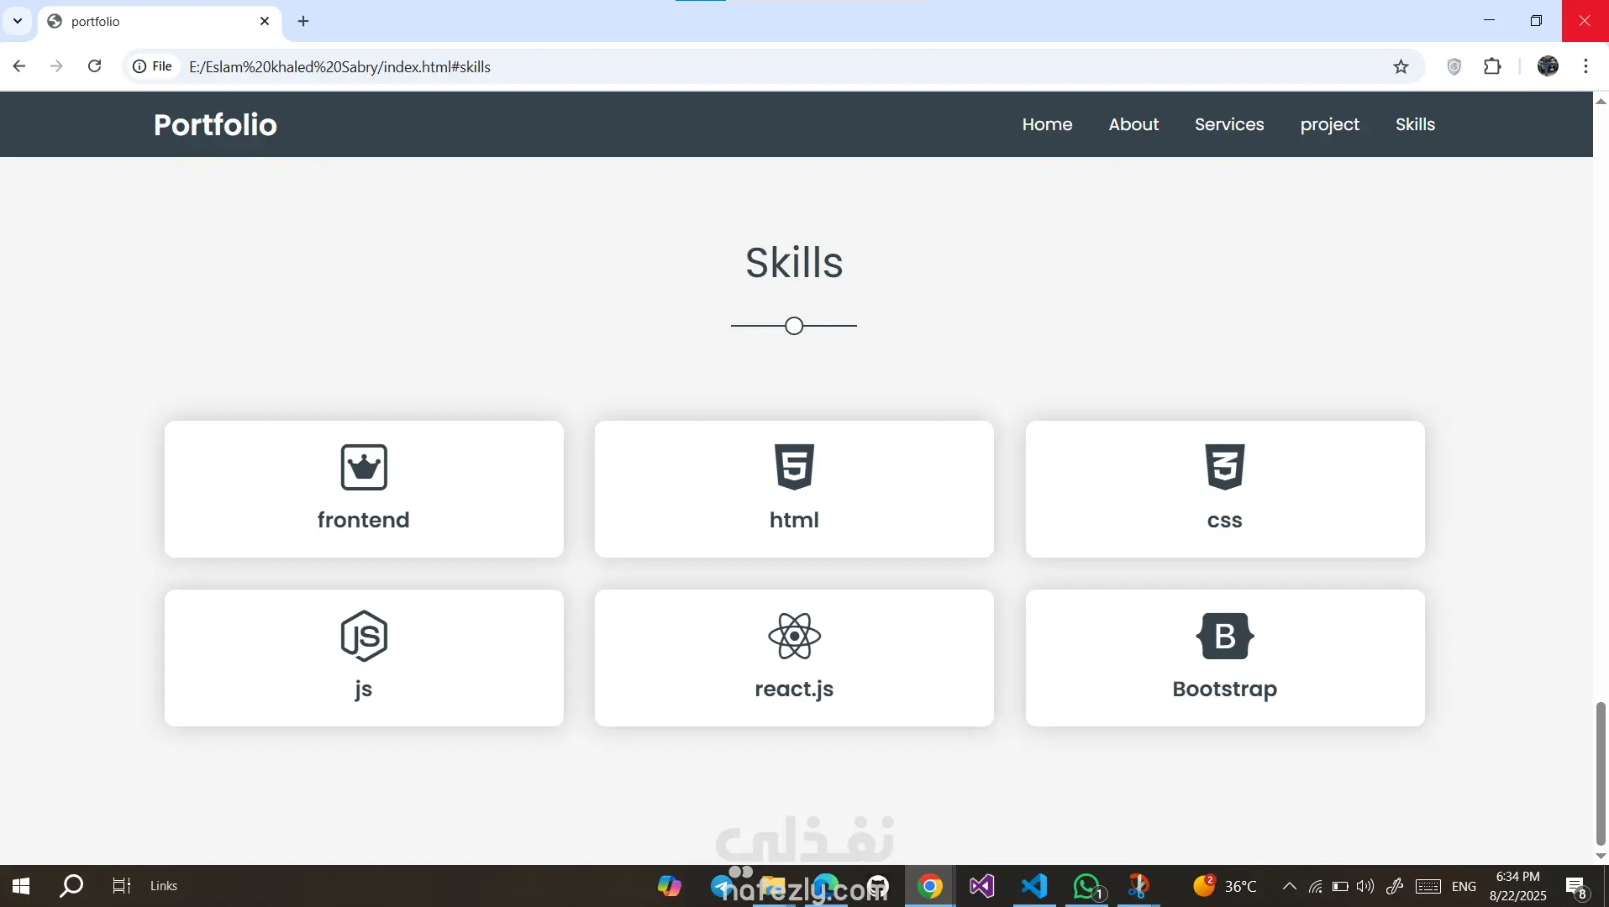Open the taskbar clock and calendar
The height and width of the screenshot is (907, 1609).
pos(1517,886)
